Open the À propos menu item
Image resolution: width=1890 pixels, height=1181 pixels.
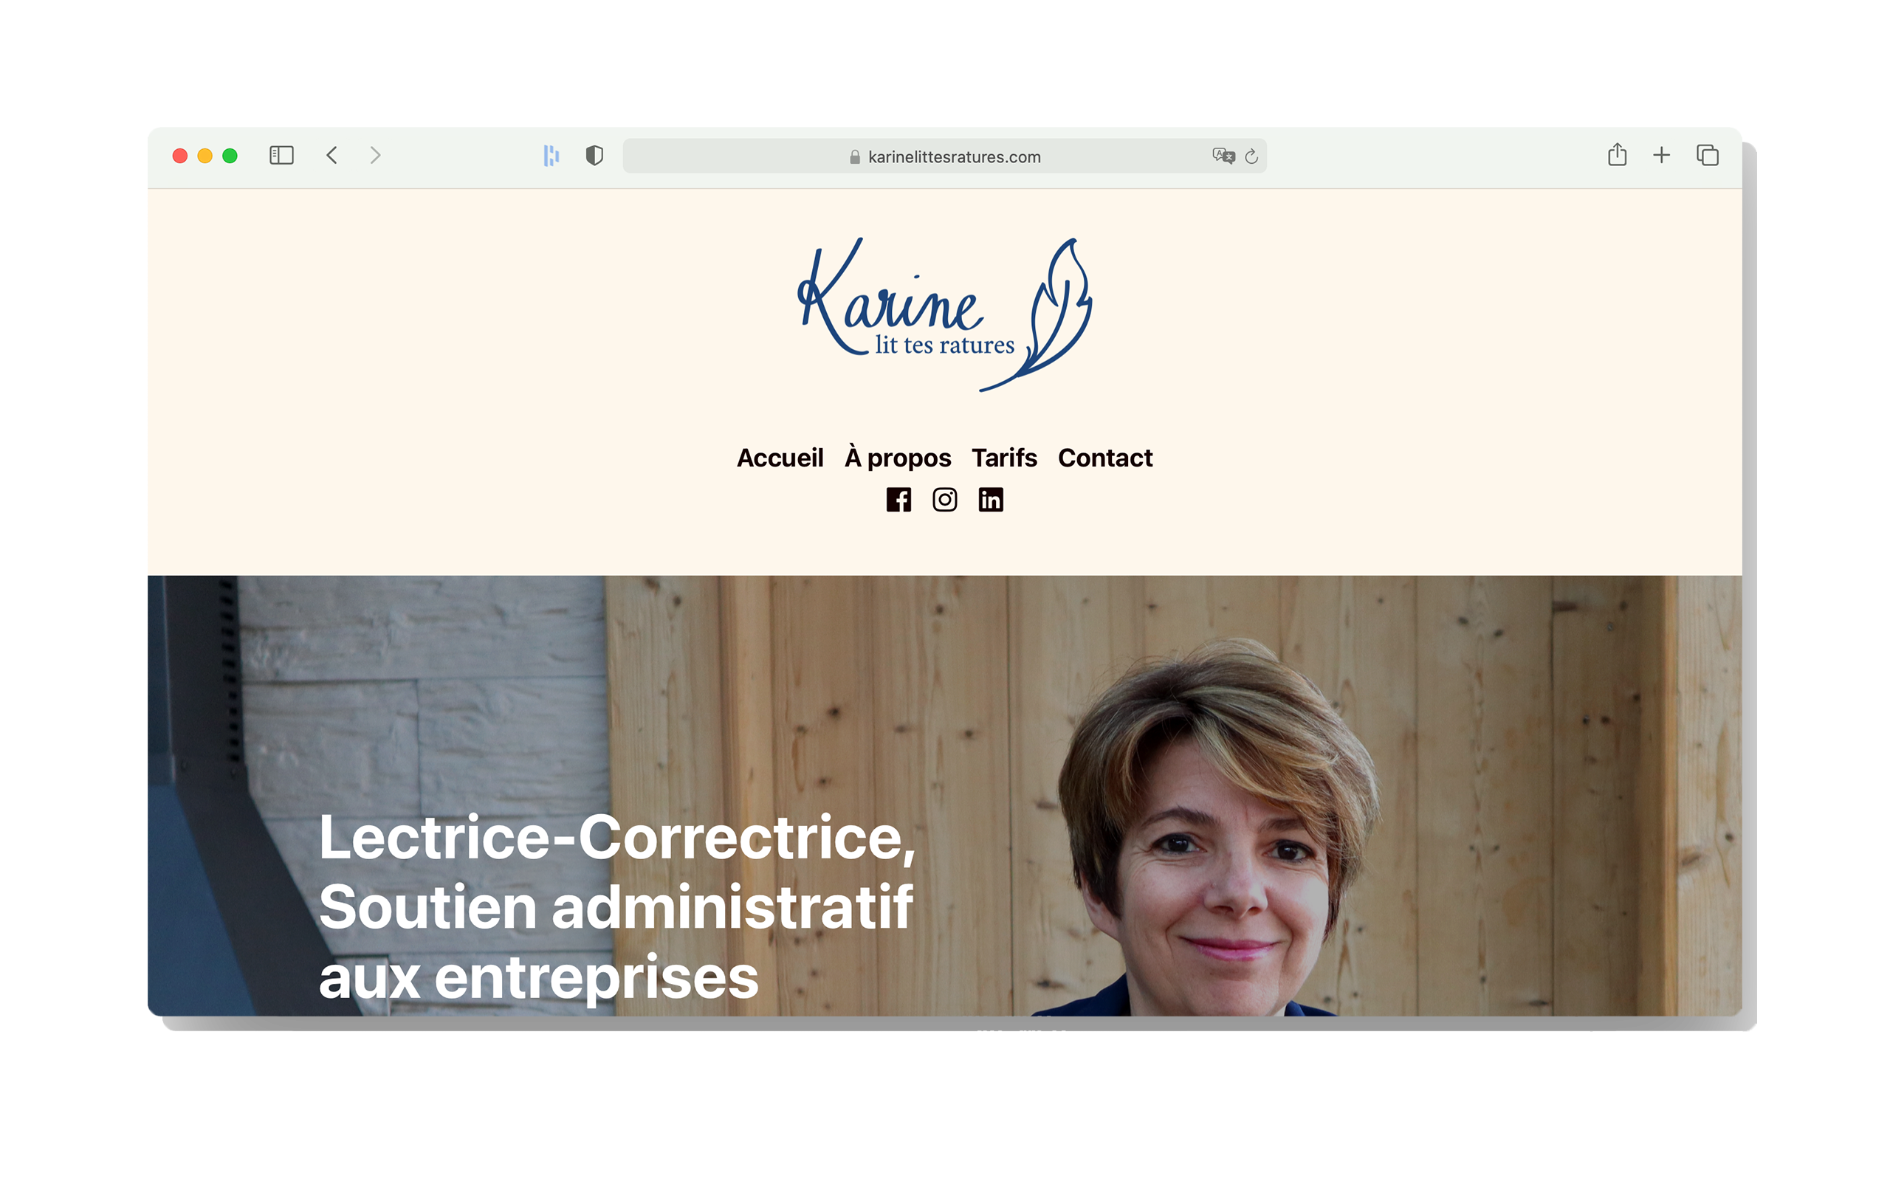[897, 458]
